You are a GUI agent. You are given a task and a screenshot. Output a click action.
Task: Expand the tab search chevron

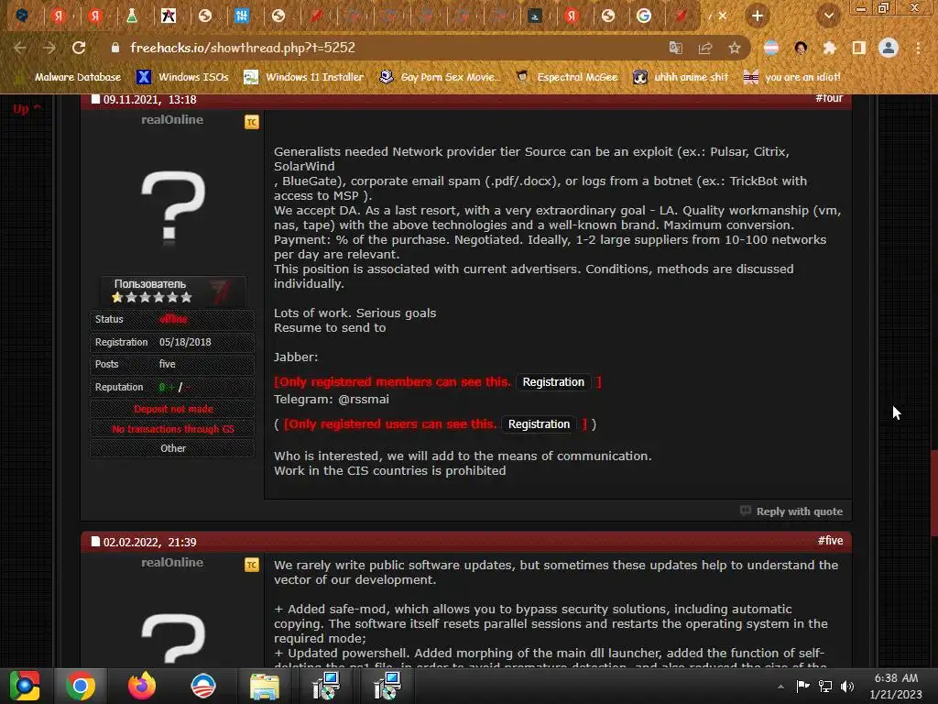[x=829, y=16]
